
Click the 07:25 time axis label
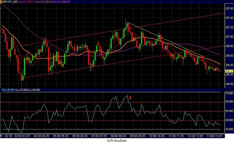click(x=103, y=136)
